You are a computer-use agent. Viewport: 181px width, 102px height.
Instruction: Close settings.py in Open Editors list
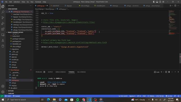click(x=9, y=12)
